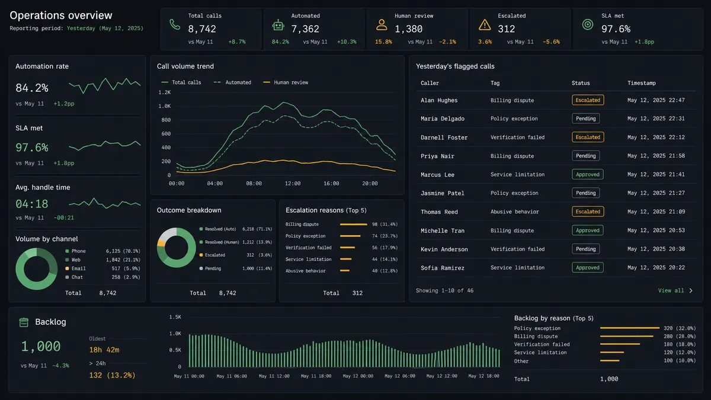The width and height of the screenshot is (711, 400).
Task: Click the timestamp May 12, 2025 20:53
Action: tap(656, 231)
